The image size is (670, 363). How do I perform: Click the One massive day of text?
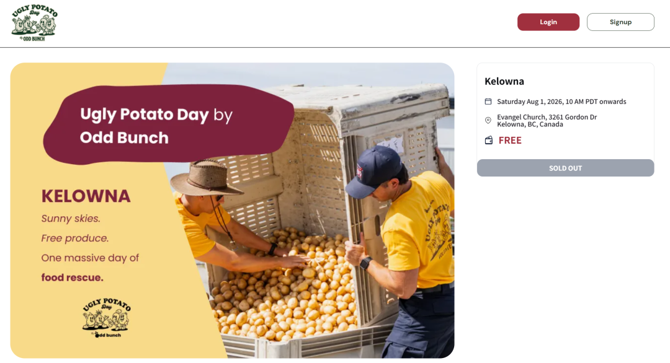pyautogui.click(x=90, y=258)
